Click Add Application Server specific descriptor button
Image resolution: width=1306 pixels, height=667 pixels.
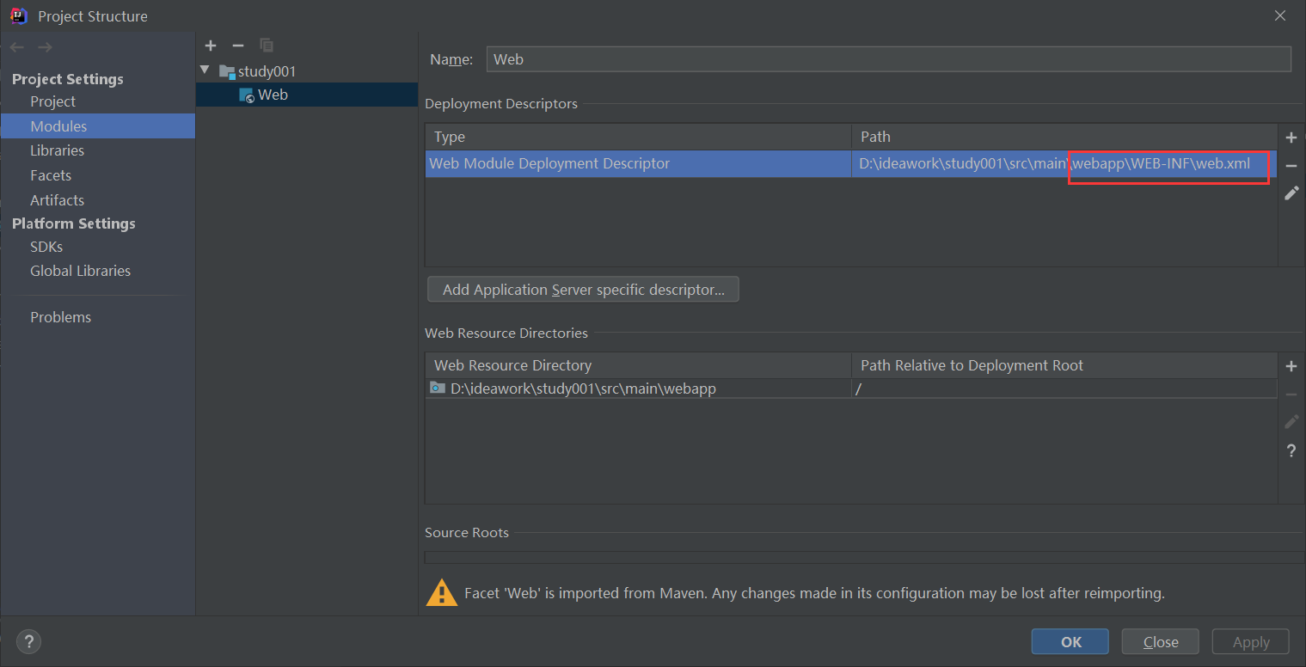tap(583, 290)
